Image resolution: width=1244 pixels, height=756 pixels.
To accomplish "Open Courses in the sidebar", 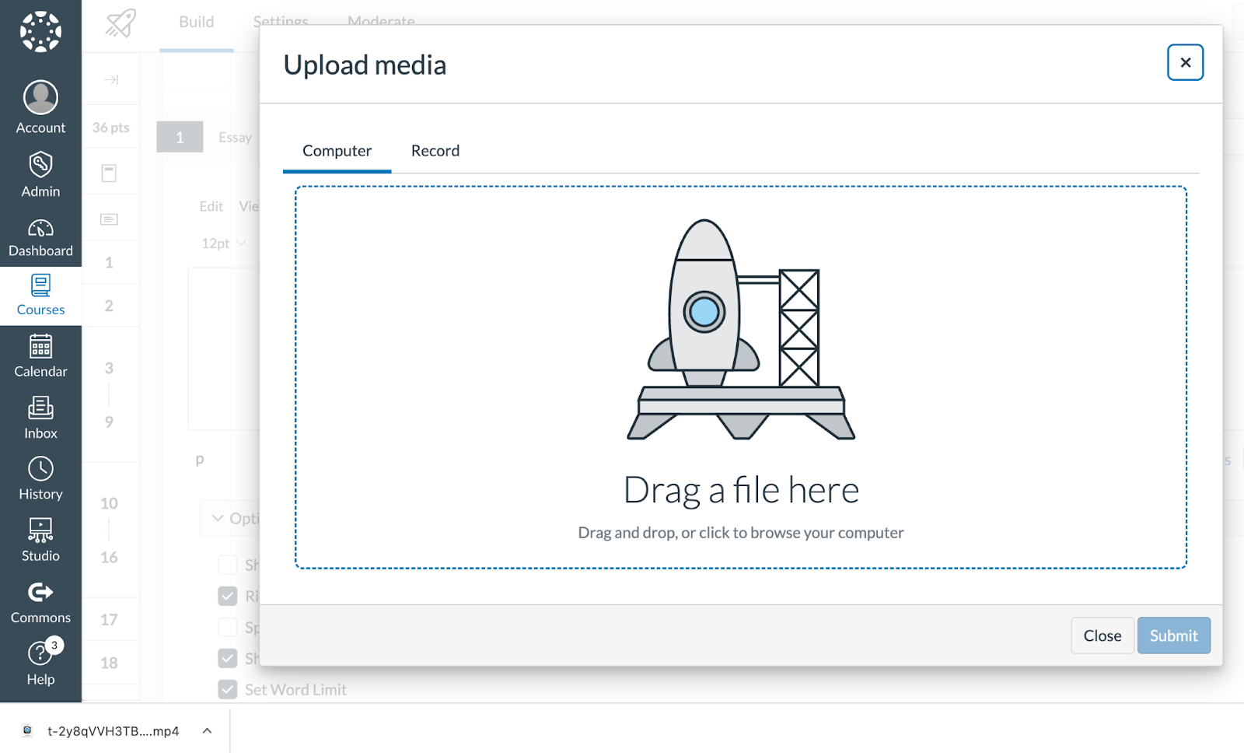I will pyautogui.click(x=40, y=296).
